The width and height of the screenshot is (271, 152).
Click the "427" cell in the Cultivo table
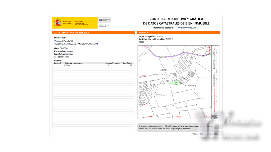[x=131, y=65]
